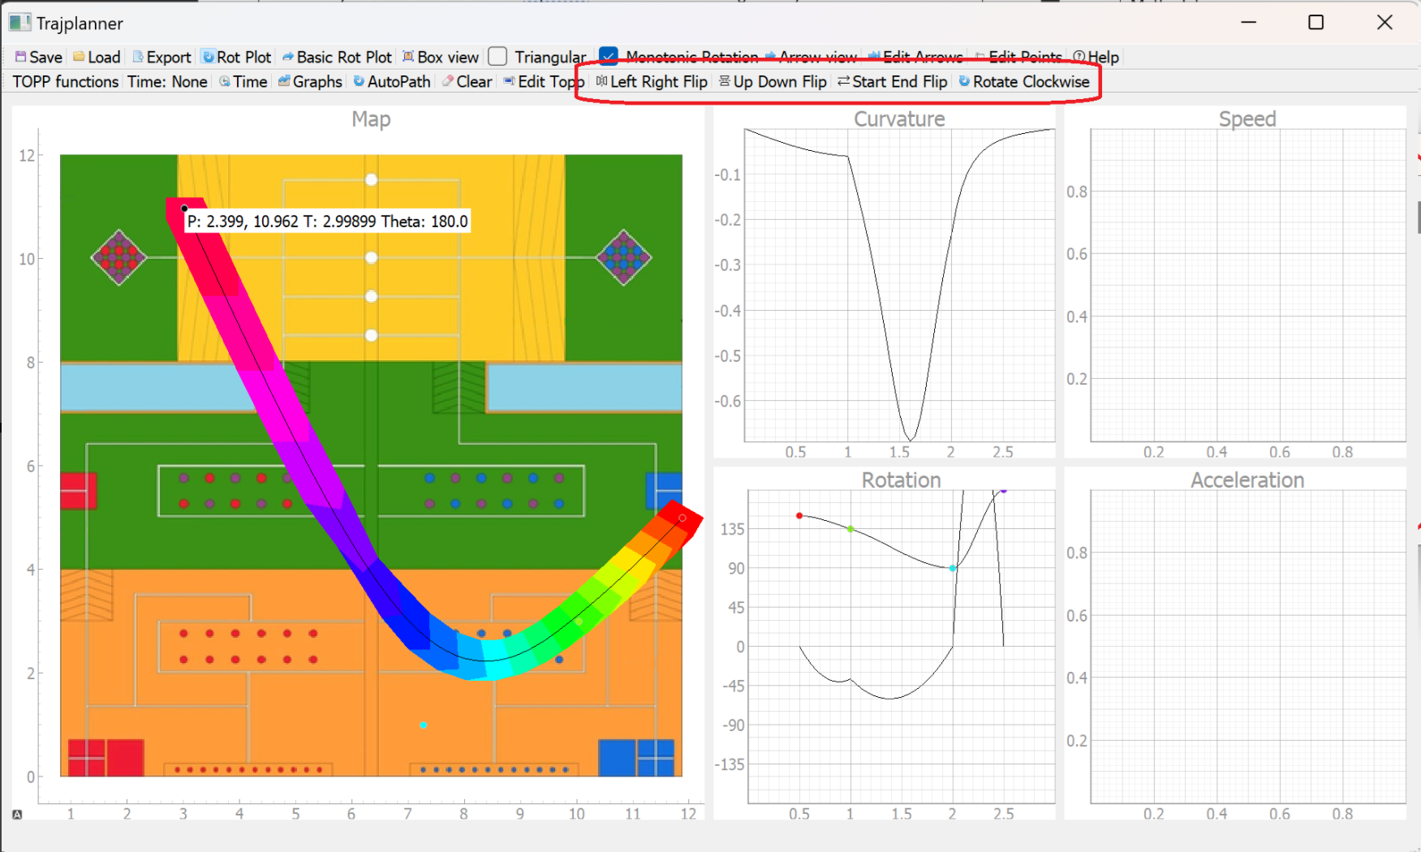Open the Rot Plot view
This screenshot has height=852, width=1421.
236,57
